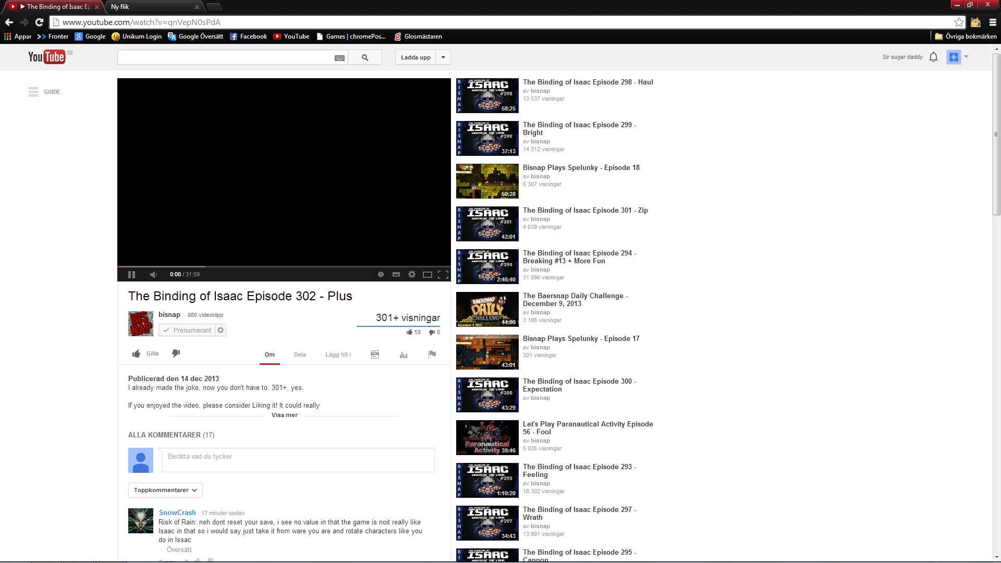
Task: Open Games chromePos bookmark
Action: coord(351,36)
